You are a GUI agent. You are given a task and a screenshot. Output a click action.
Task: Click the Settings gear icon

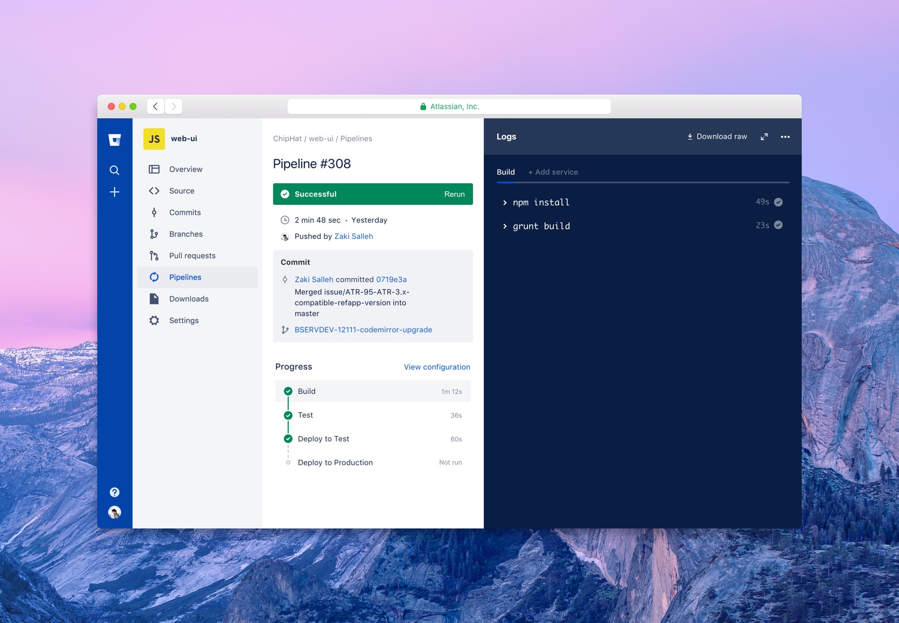pyautogui.click(x=154, y=320)
